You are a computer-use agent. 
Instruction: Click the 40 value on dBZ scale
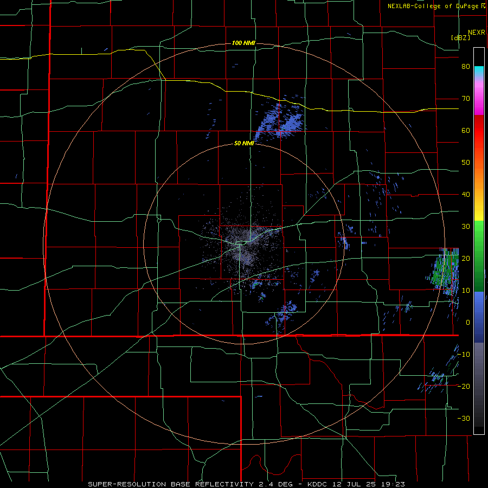click(466, 195)
